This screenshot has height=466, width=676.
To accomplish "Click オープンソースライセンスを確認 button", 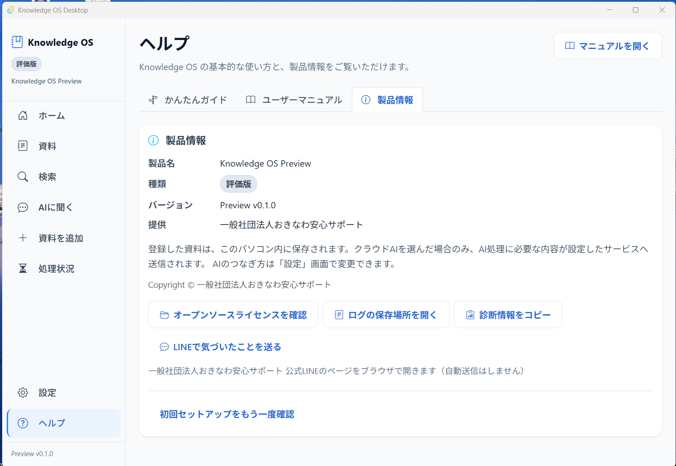I will (233, 315).
